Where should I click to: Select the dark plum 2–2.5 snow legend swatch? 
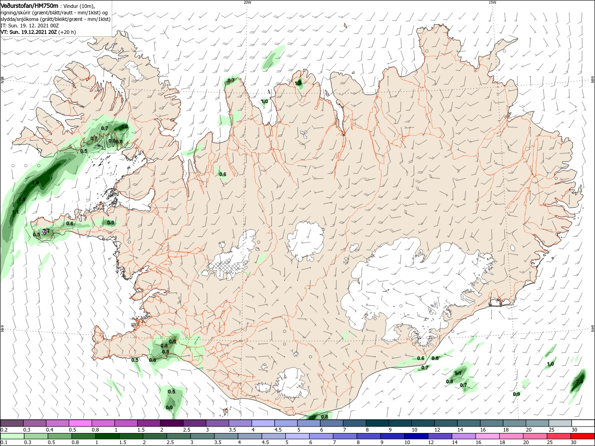[x=172, y=423]
